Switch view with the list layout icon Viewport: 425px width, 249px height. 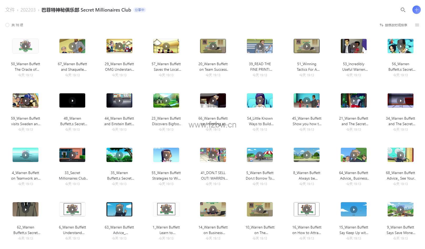[x=417, y=25]
